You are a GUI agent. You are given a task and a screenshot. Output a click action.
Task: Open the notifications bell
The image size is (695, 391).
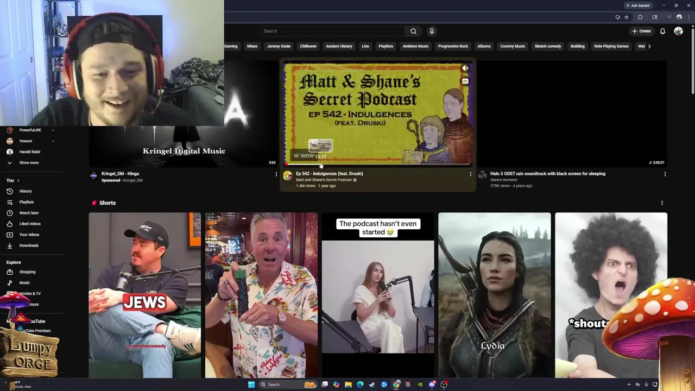coord(662,31)
